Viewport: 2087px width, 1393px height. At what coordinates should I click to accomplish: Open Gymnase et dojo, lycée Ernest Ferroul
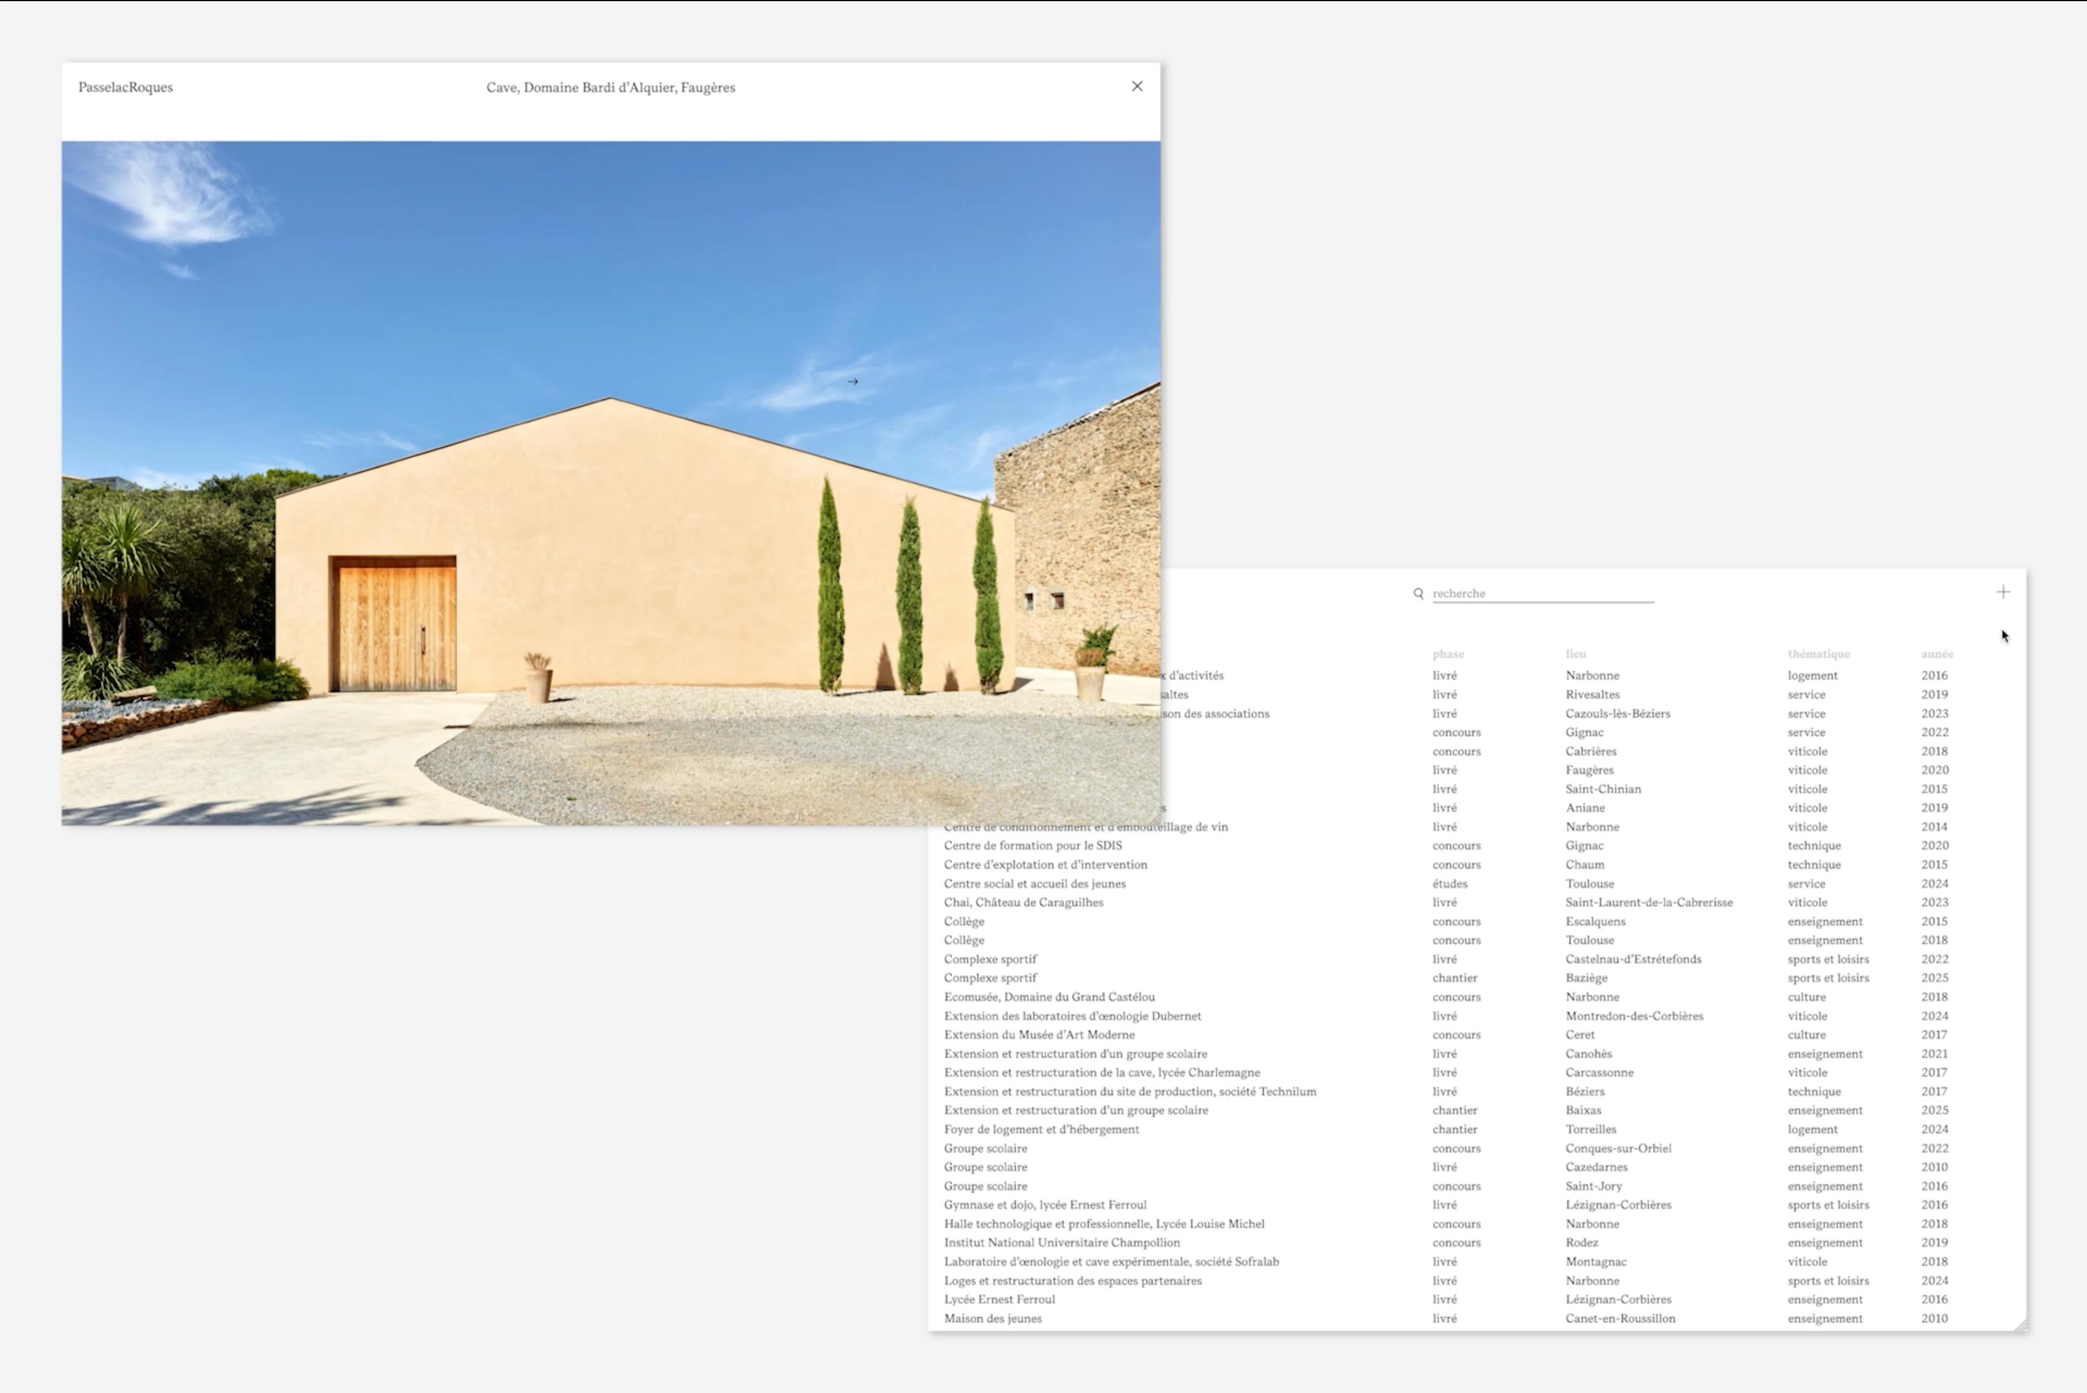tap(1045, 1204)
